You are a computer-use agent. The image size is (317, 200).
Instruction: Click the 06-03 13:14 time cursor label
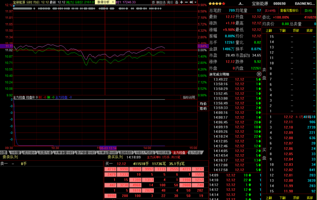108,148
